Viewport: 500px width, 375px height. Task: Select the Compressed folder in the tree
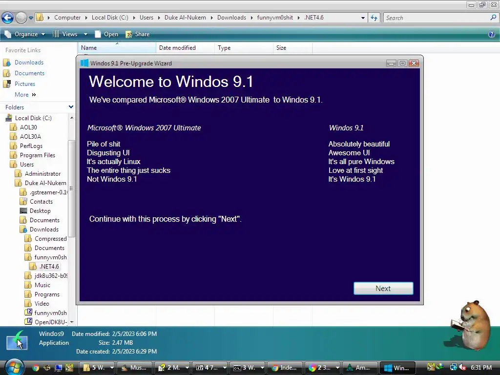tap(50, 238)
